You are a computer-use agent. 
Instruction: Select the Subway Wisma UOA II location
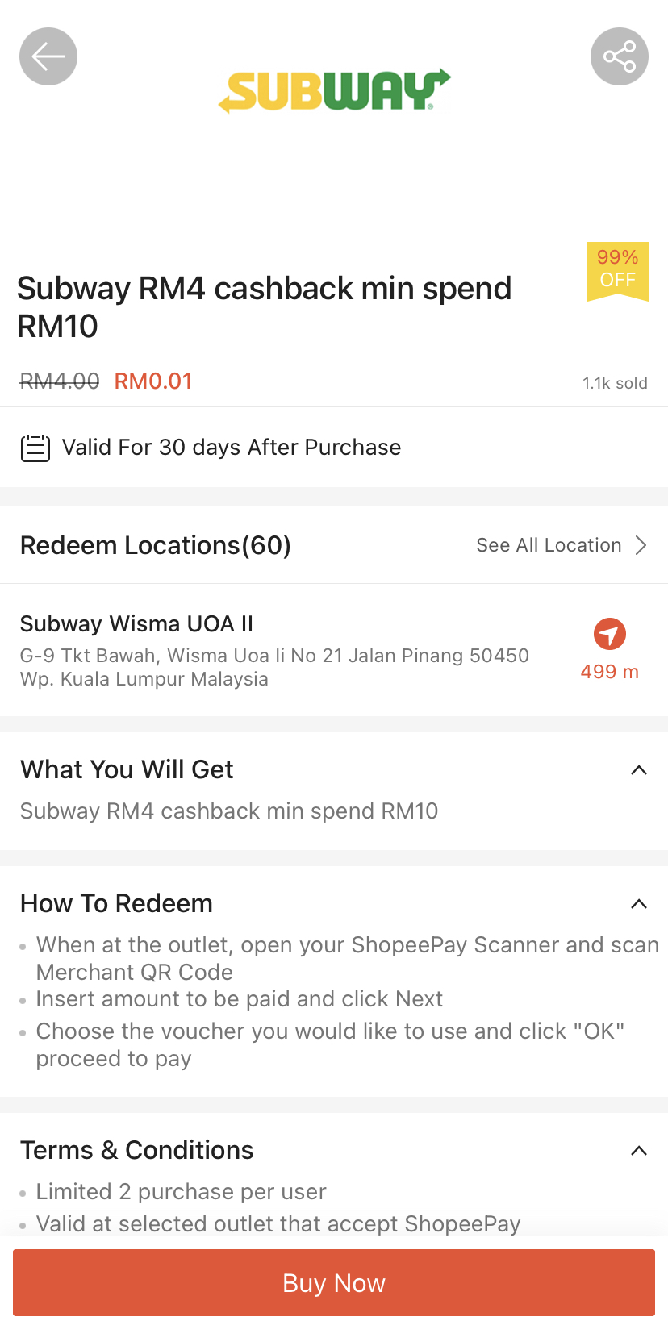pyautogui.click(x=136, y=623)
